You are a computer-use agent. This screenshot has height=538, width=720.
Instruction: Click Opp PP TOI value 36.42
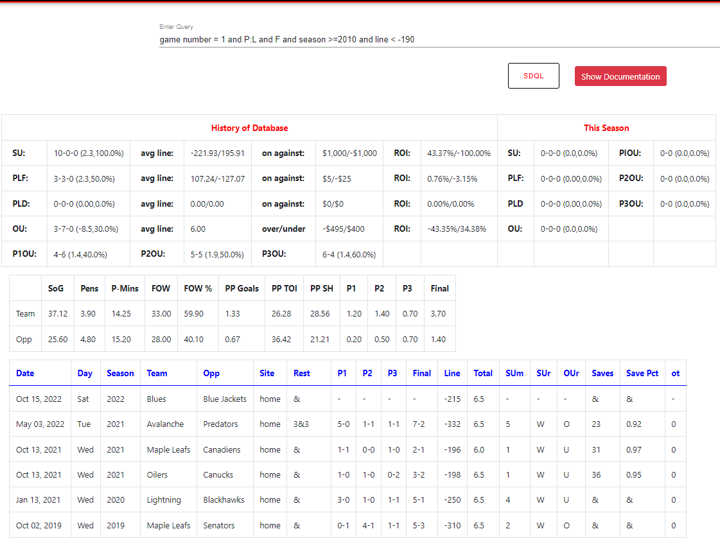point(281,339)
